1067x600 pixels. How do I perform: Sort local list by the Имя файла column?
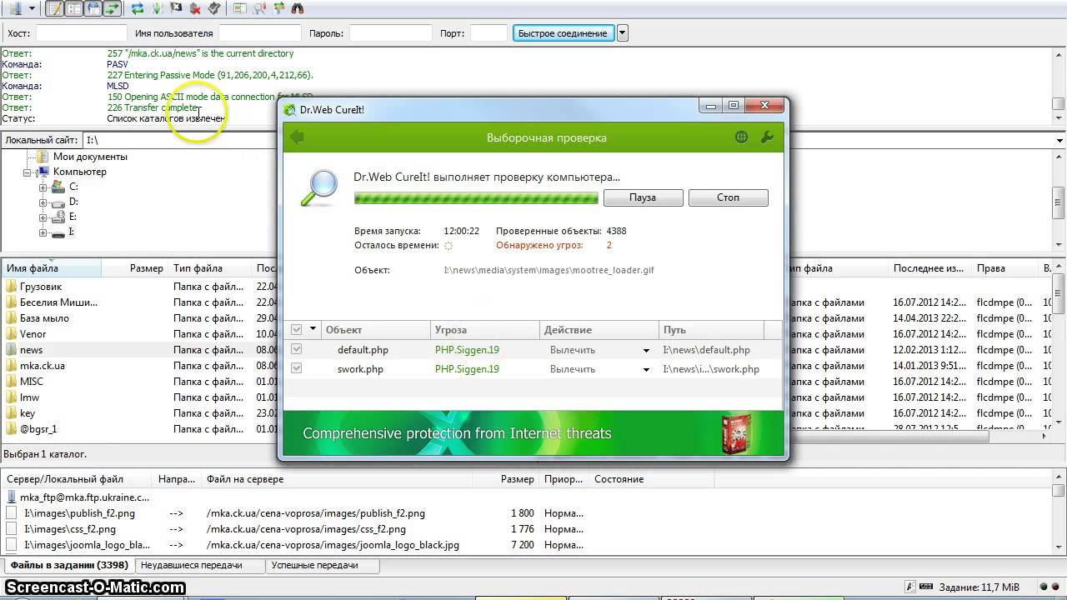[51, 268]
